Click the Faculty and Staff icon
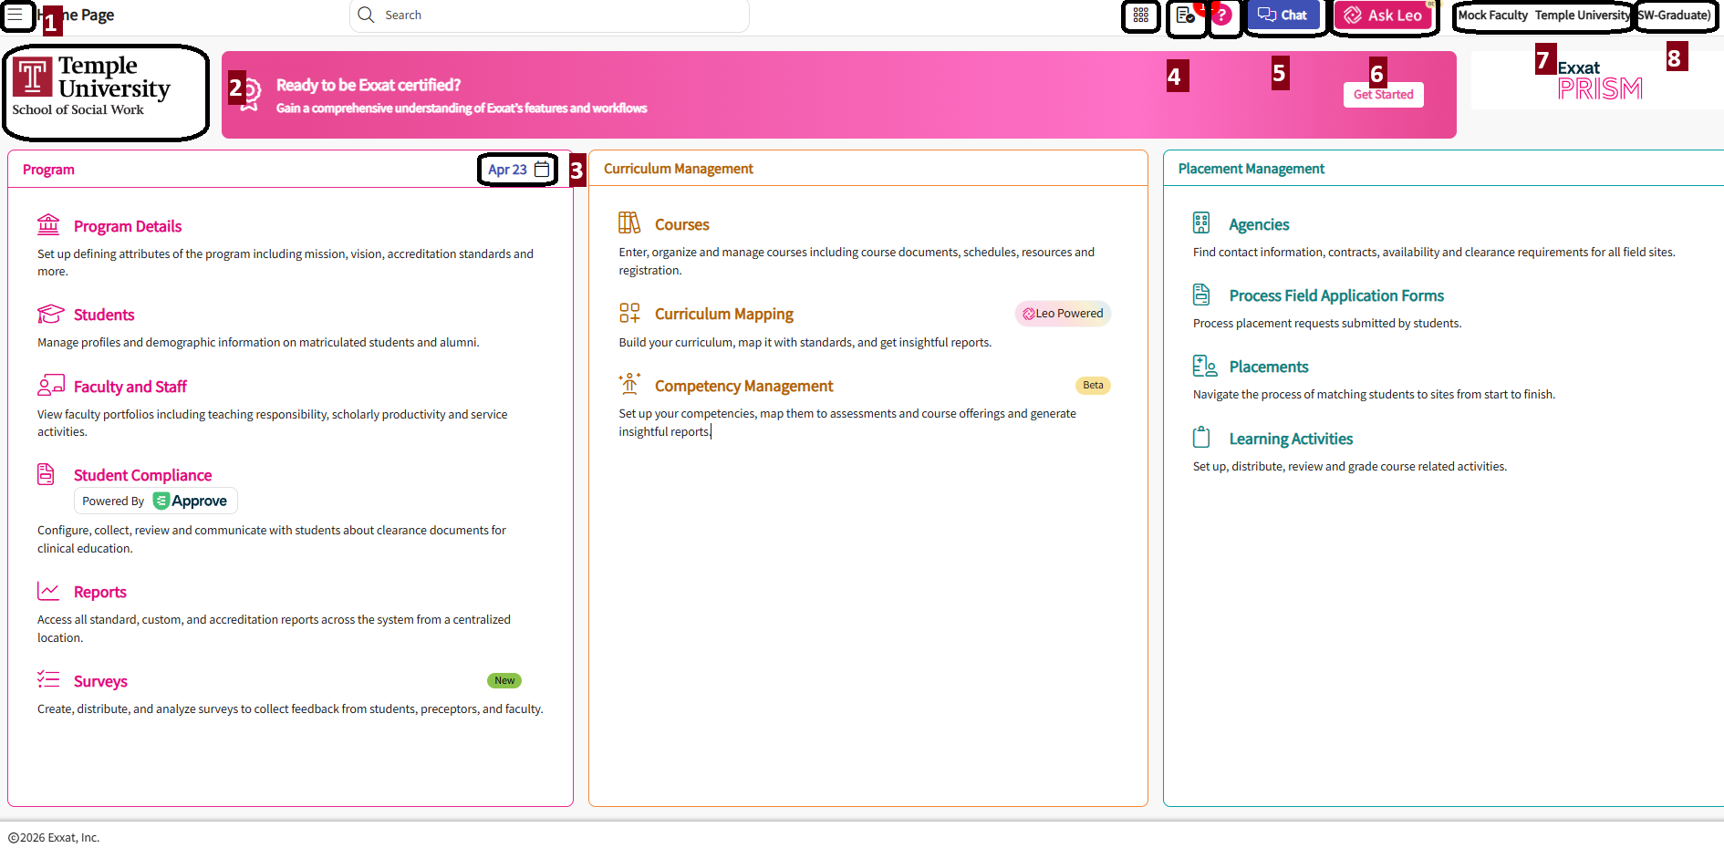The width and height of the screenshot is (1724, 848). [x=51, y=386]
